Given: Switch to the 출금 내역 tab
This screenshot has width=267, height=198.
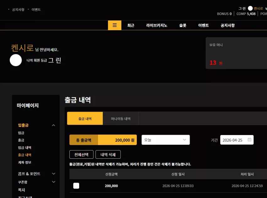Looking at the screenshot, I should click(x=85, y=118).
